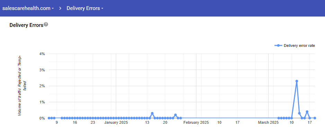Screen dimensions: 325x132
Task: Click the 4% y-axis label
Action: click(42, 54)
